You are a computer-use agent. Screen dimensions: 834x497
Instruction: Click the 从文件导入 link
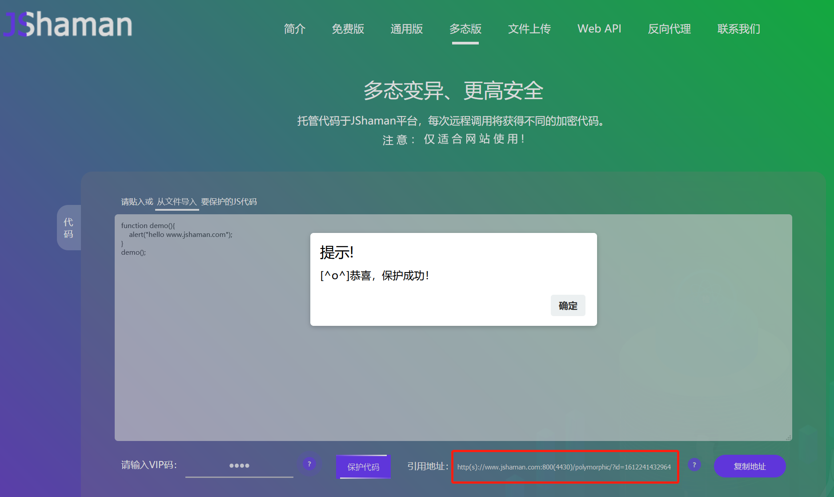coord(177,202)
